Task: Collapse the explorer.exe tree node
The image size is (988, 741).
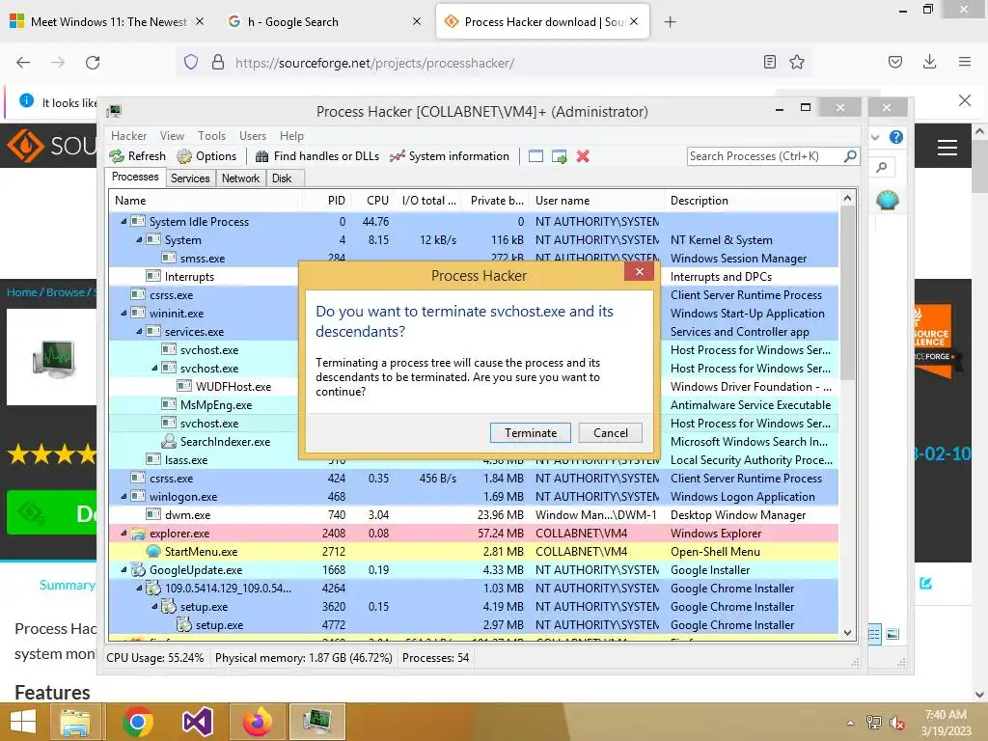Action: click(123, 534)
